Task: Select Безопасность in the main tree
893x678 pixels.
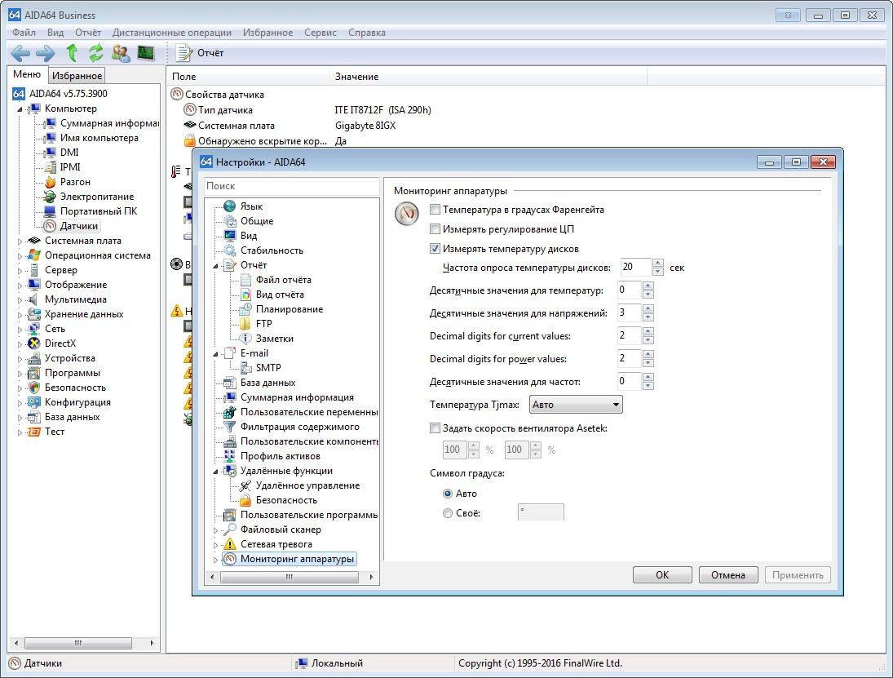Action: click(x=75, y=388)
